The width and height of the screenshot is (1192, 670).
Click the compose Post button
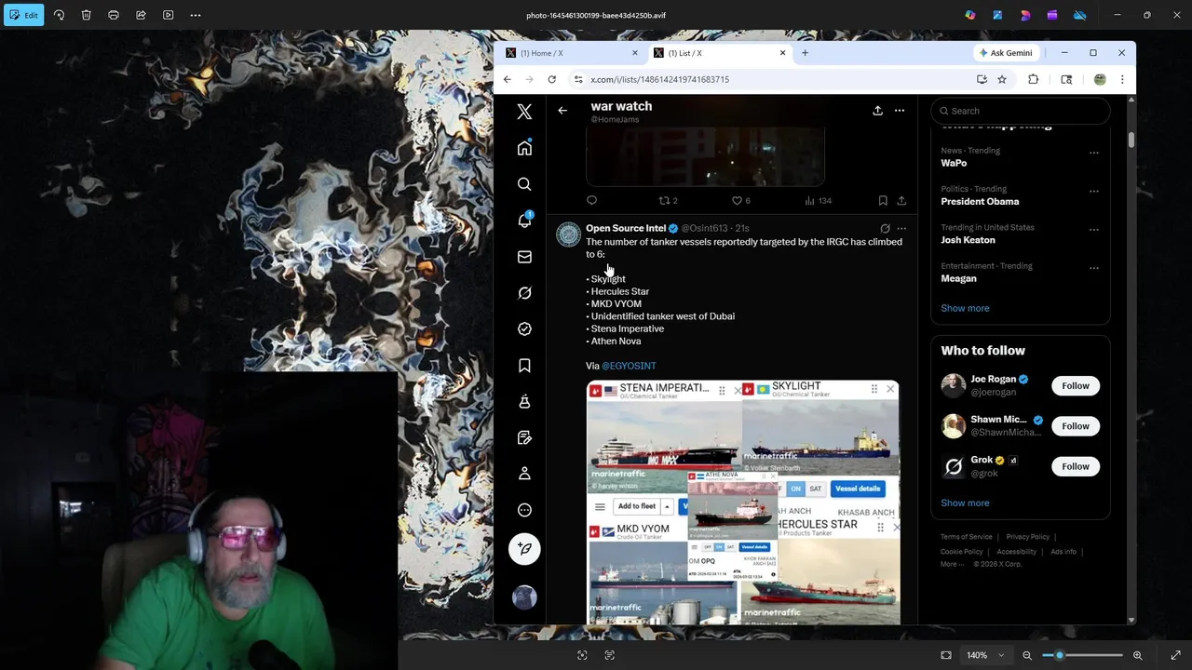click(x=524, y=549)
